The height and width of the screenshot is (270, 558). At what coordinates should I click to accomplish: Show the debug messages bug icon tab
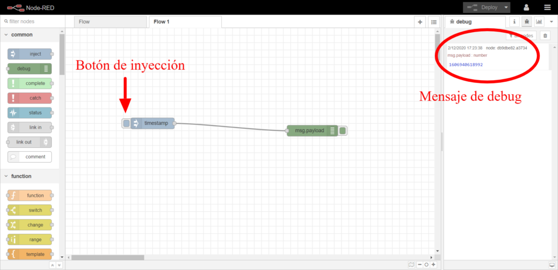tap(527, 22)
